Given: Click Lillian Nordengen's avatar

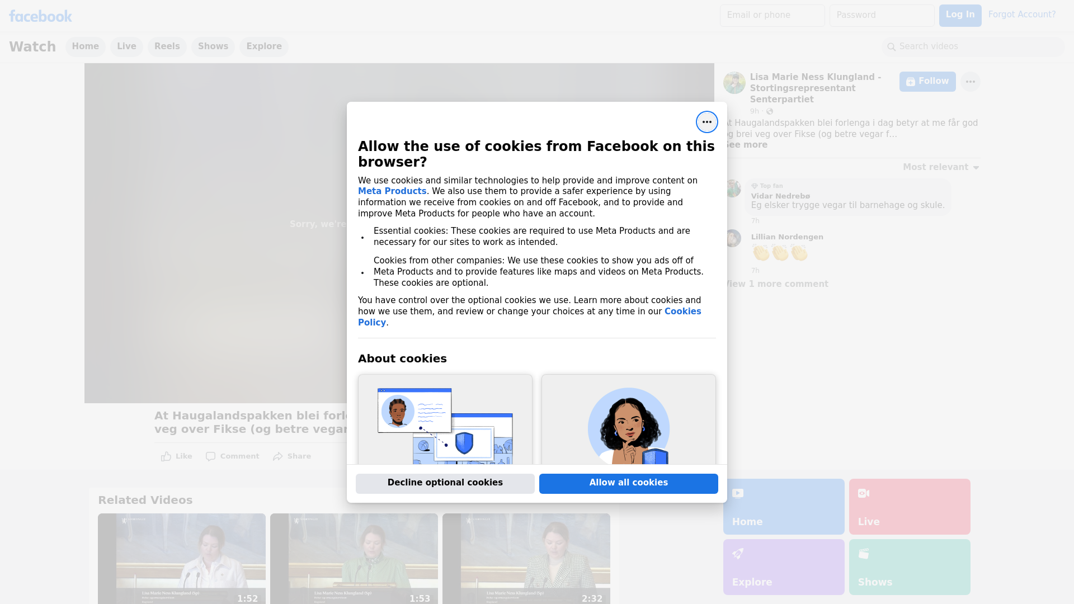Looking at the screenshot, I should (732, 238).
